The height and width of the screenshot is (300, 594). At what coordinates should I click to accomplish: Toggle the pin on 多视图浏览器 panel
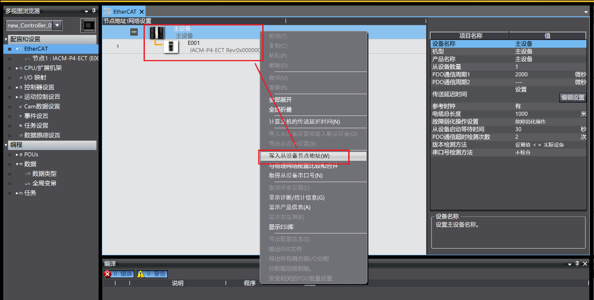pos(93,11)
